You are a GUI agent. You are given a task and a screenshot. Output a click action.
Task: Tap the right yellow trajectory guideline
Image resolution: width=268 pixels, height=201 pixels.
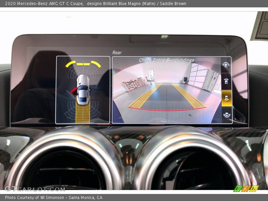point(188,96)
